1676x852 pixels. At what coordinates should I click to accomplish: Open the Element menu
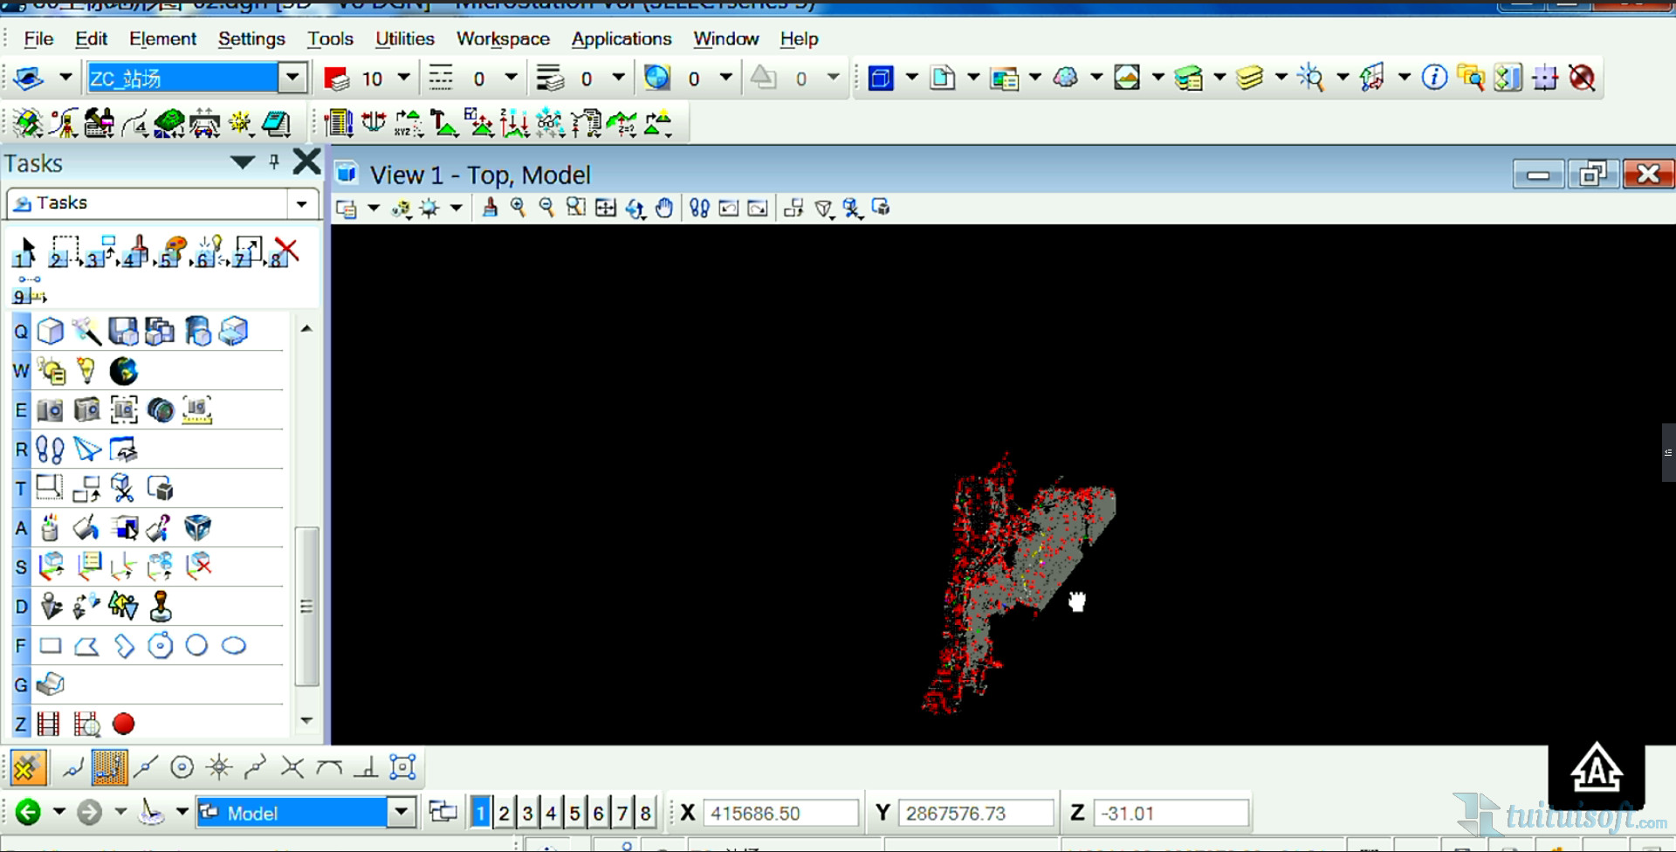point(162,38)
